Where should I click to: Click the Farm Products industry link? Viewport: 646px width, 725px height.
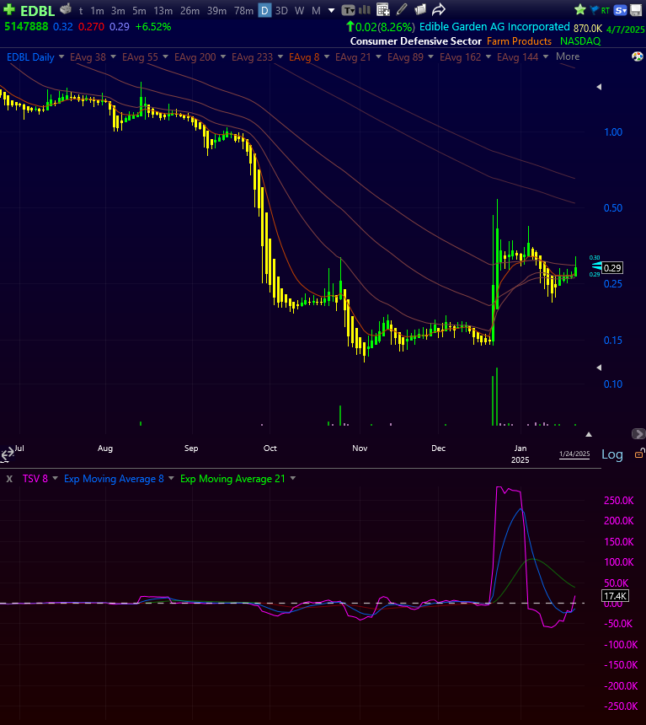tap(520, 41)
